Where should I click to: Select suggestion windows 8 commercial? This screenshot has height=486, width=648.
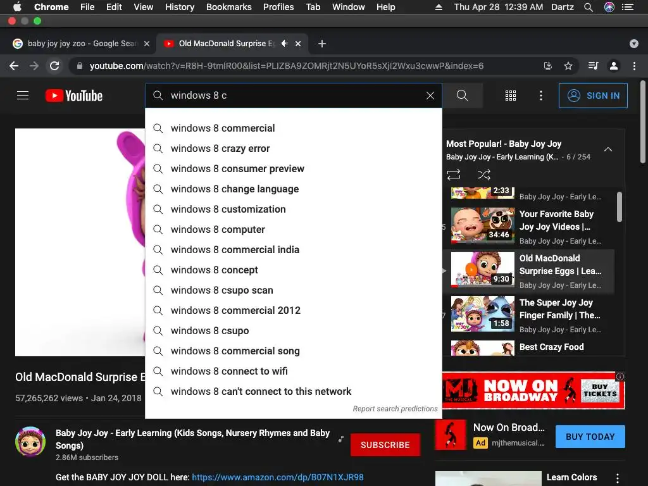tap(294, 128)
